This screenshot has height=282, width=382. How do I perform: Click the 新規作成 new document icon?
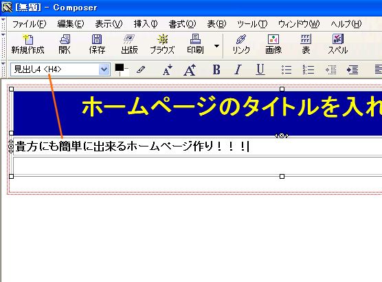coord(27,45)
